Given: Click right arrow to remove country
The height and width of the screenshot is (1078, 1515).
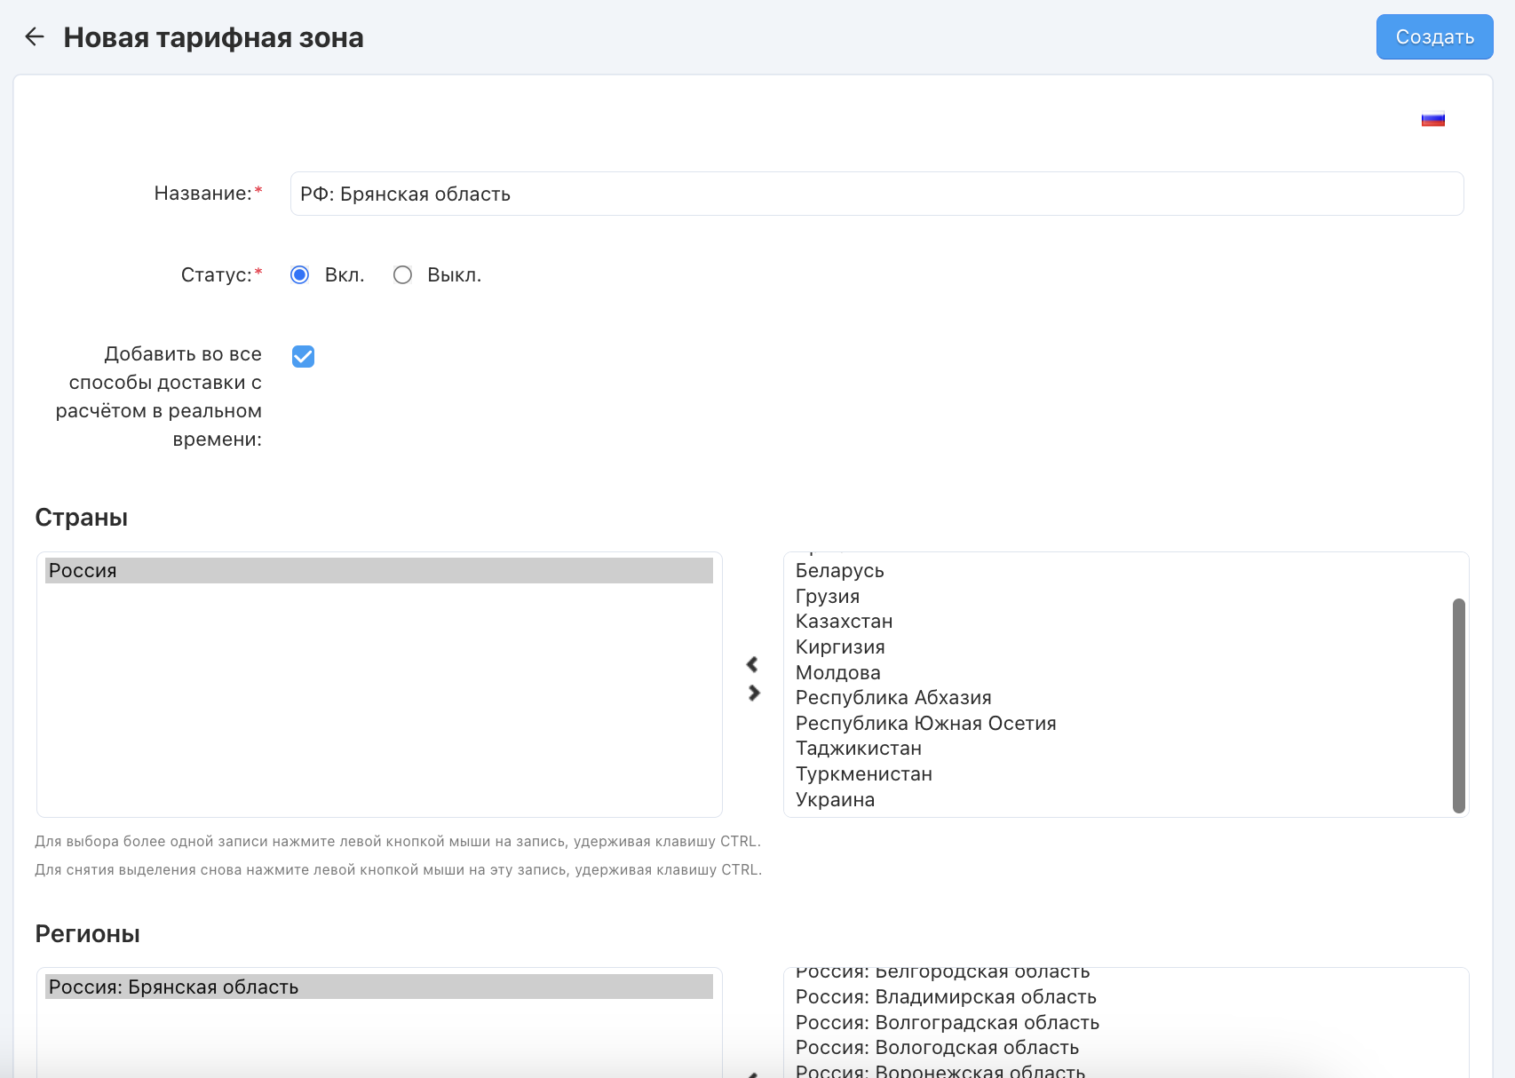Looking at the screenshot, I should 754,693.
